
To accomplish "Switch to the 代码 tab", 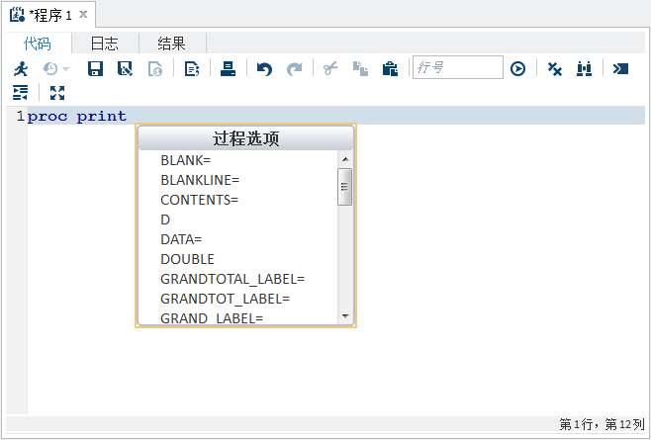I will pos(38,44).
